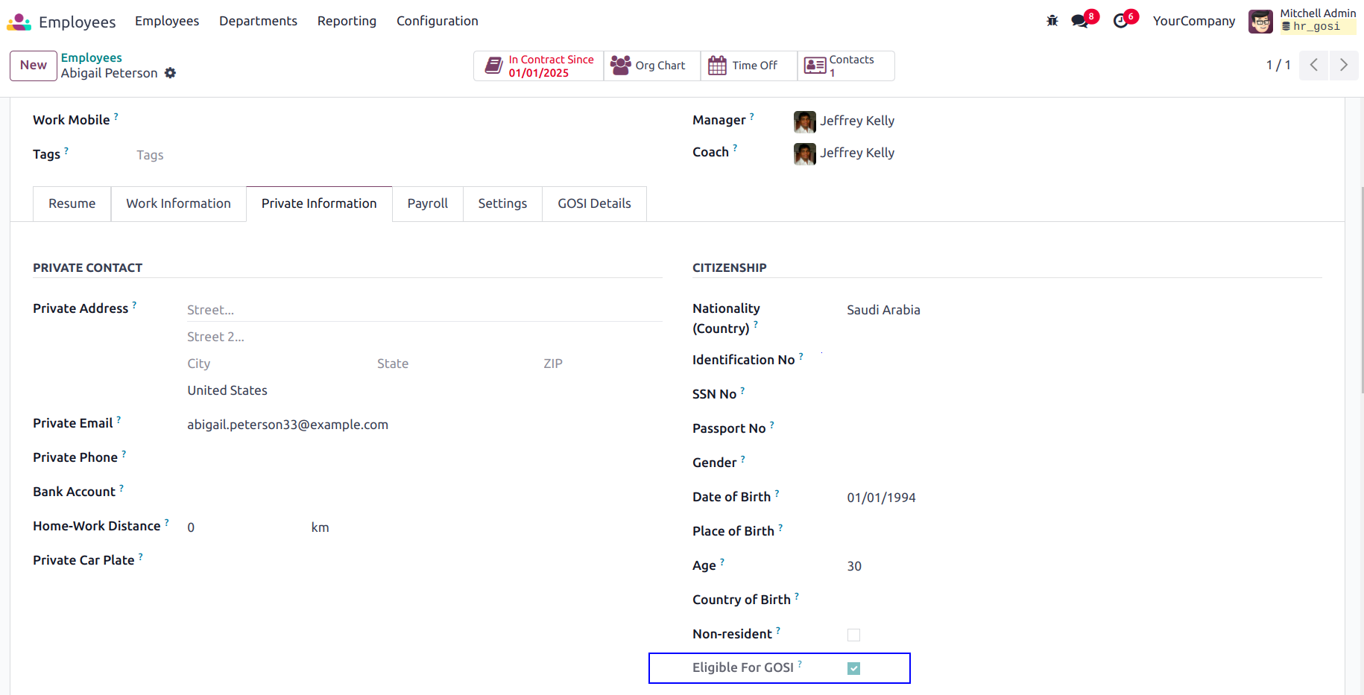Toggle the Non-resident checkbox
This screenshot has height=695, width=1364.
[x=853, y=635]
